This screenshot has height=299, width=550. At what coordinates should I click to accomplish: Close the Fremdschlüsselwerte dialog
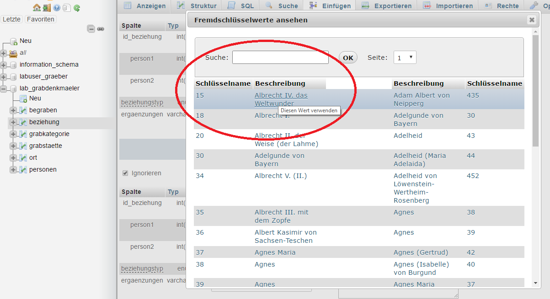(531, 20)
